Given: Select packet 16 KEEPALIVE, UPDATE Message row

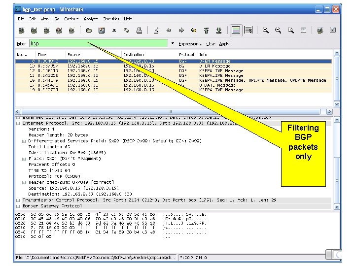Looking at the screenshot, I should point(174,80).
